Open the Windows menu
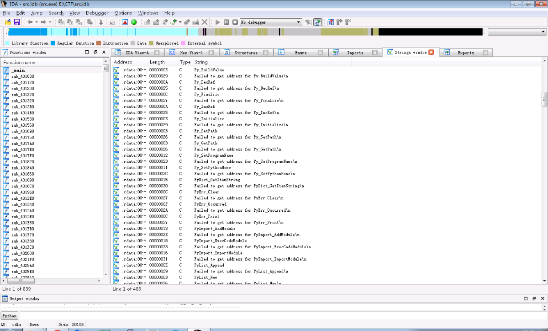This screenshot has height=331, width=548. coord(148,13)
